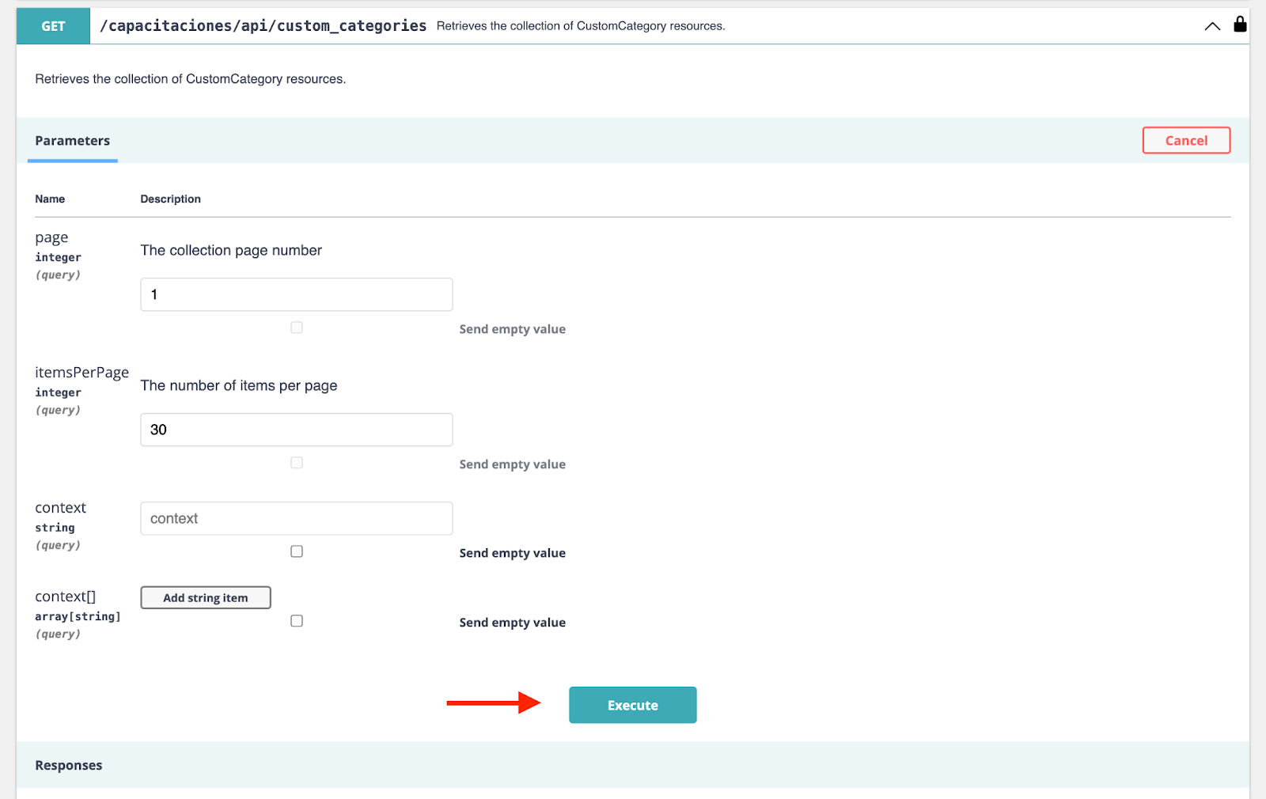Screen dimensions: 1266x799
Task: Toggle Send empty value checkbox for page
Action: coord(297,328)
